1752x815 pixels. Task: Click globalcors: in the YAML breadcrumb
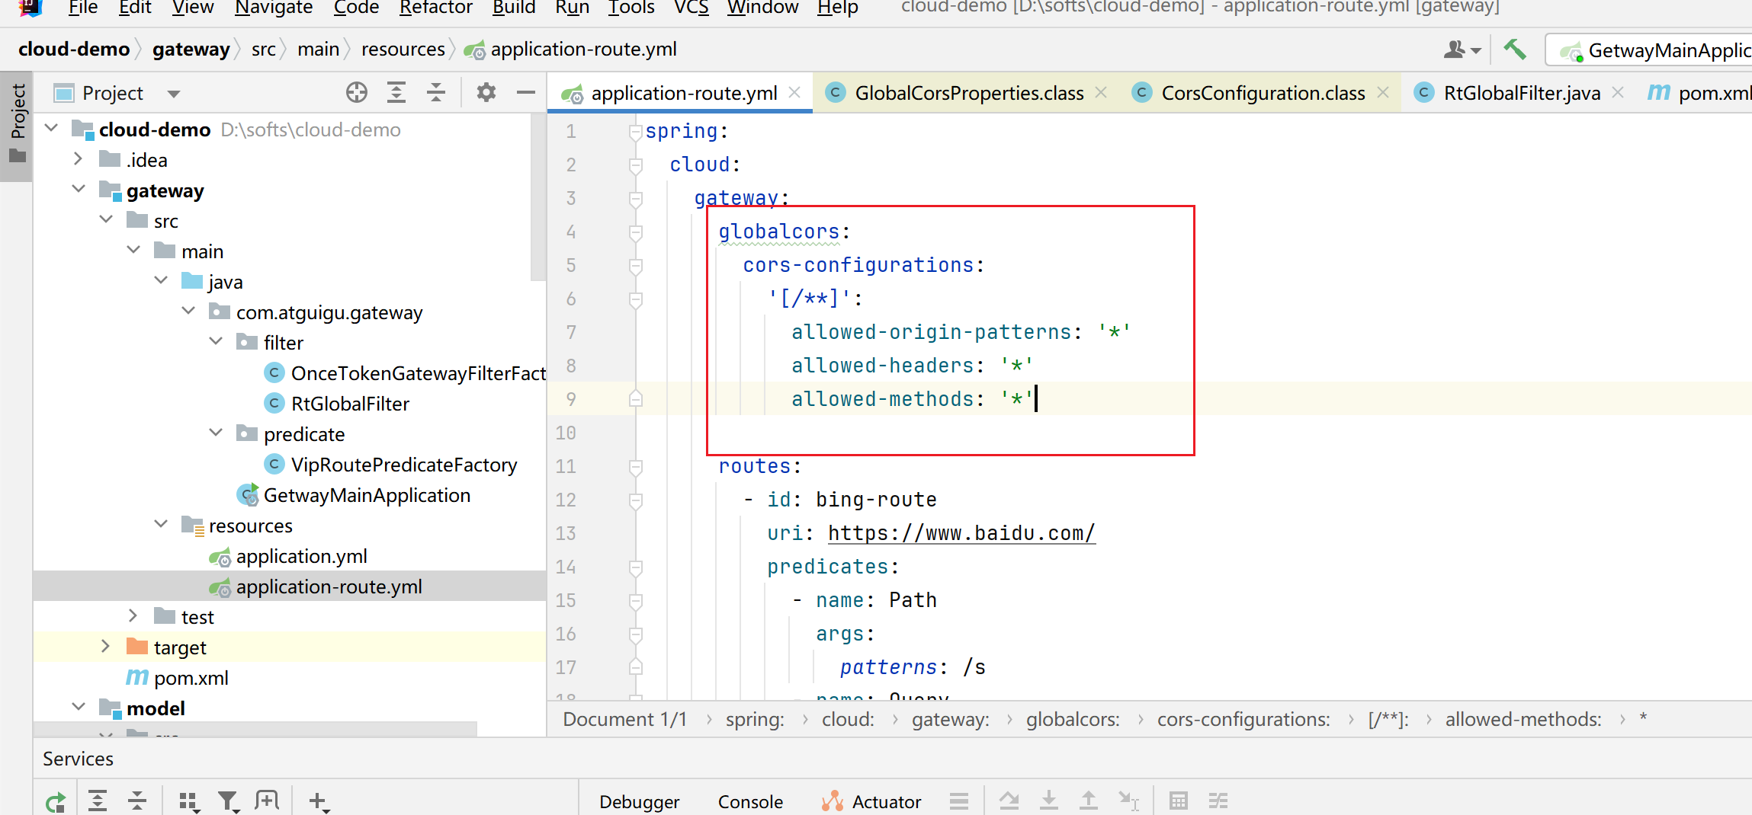[1073, 720]
